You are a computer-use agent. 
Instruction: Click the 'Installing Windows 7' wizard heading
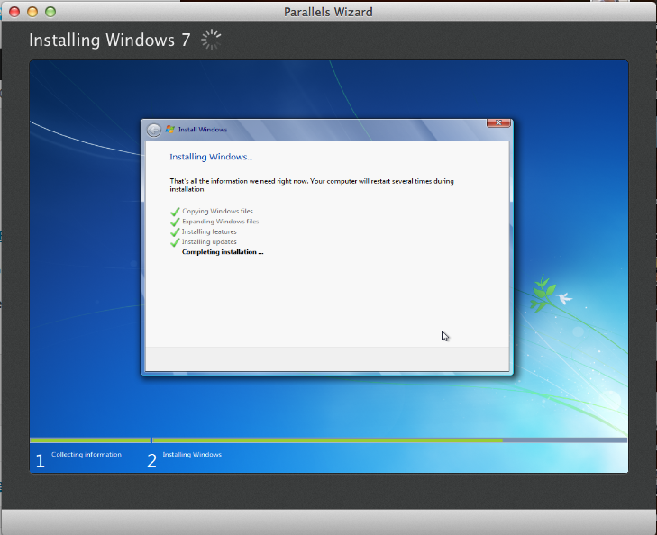coord(110,41)
